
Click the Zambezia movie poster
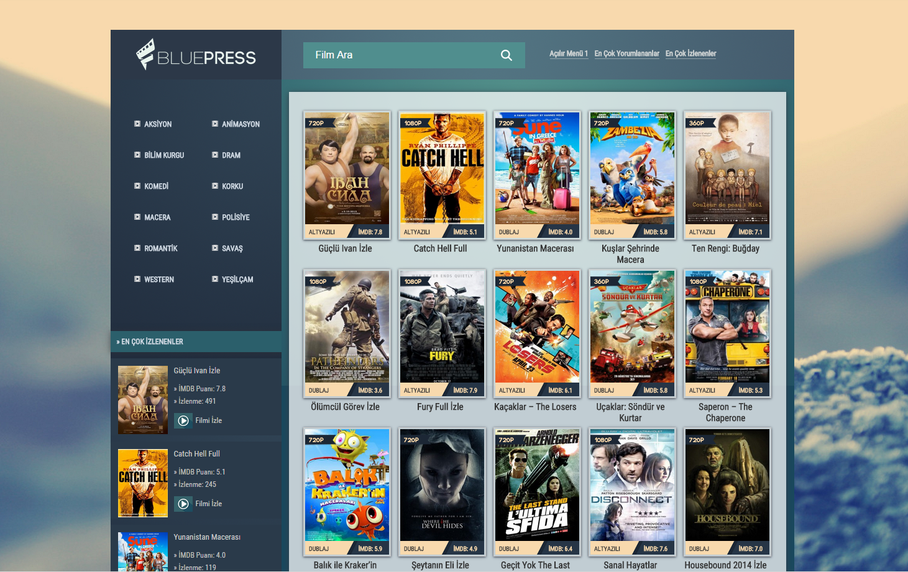[632, 168]
